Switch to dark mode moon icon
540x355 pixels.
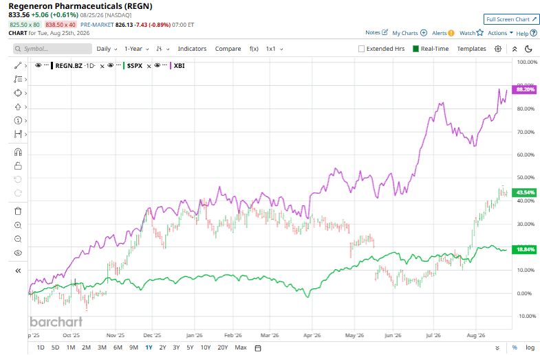click(x=528, y=49)
